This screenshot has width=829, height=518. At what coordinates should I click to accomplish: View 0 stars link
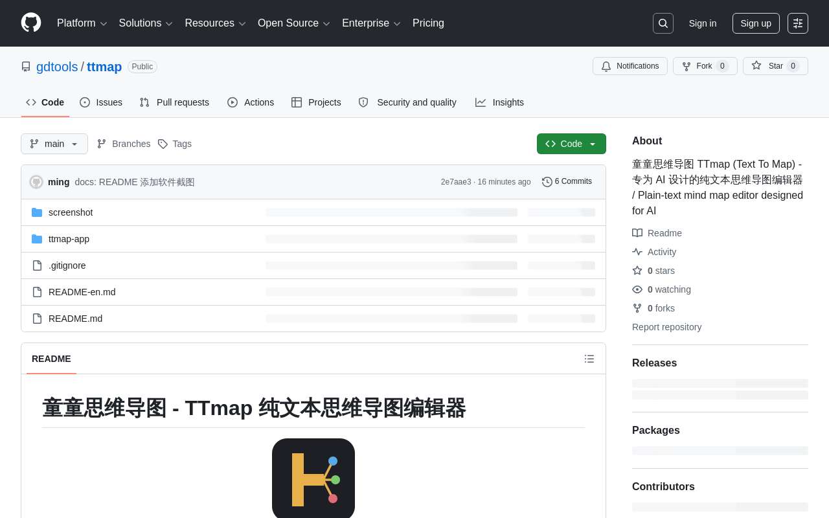click(653, 271)
